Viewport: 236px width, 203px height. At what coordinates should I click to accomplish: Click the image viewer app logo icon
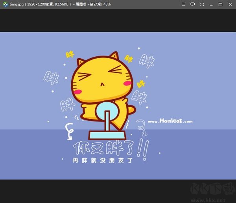click(x=6, y=4)
